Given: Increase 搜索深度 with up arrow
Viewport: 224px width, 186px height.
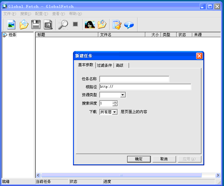Looking at the screenshot, I should [115, 102].
